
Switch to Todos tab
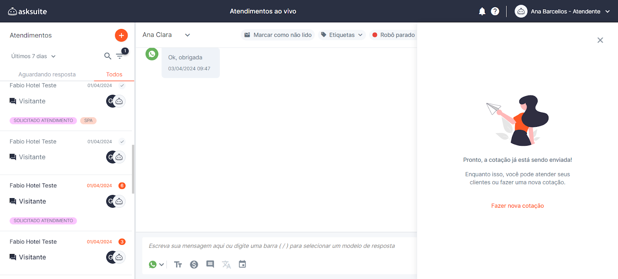point(114,74)
